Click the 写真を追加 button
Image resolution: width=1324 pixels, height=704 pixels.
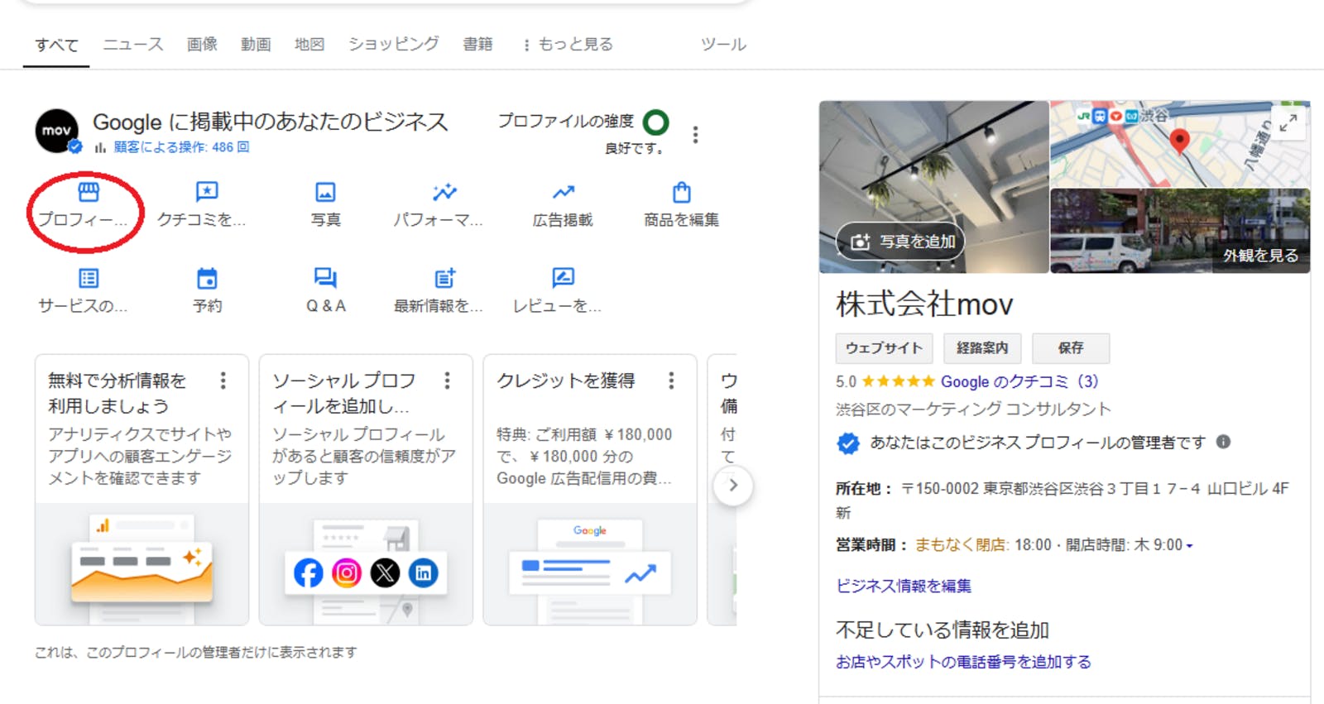click(901, 242)
